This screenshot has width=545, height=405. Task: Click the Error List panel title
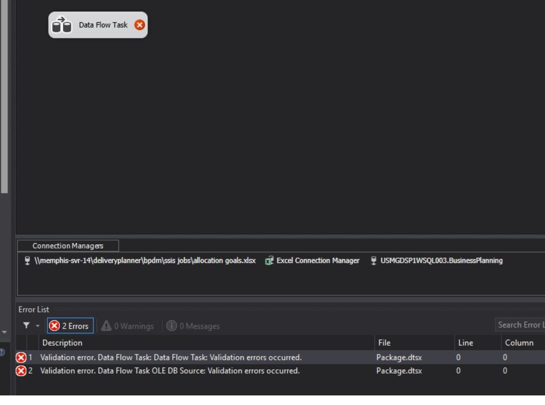pyautogui.click(x=34, y=309)
